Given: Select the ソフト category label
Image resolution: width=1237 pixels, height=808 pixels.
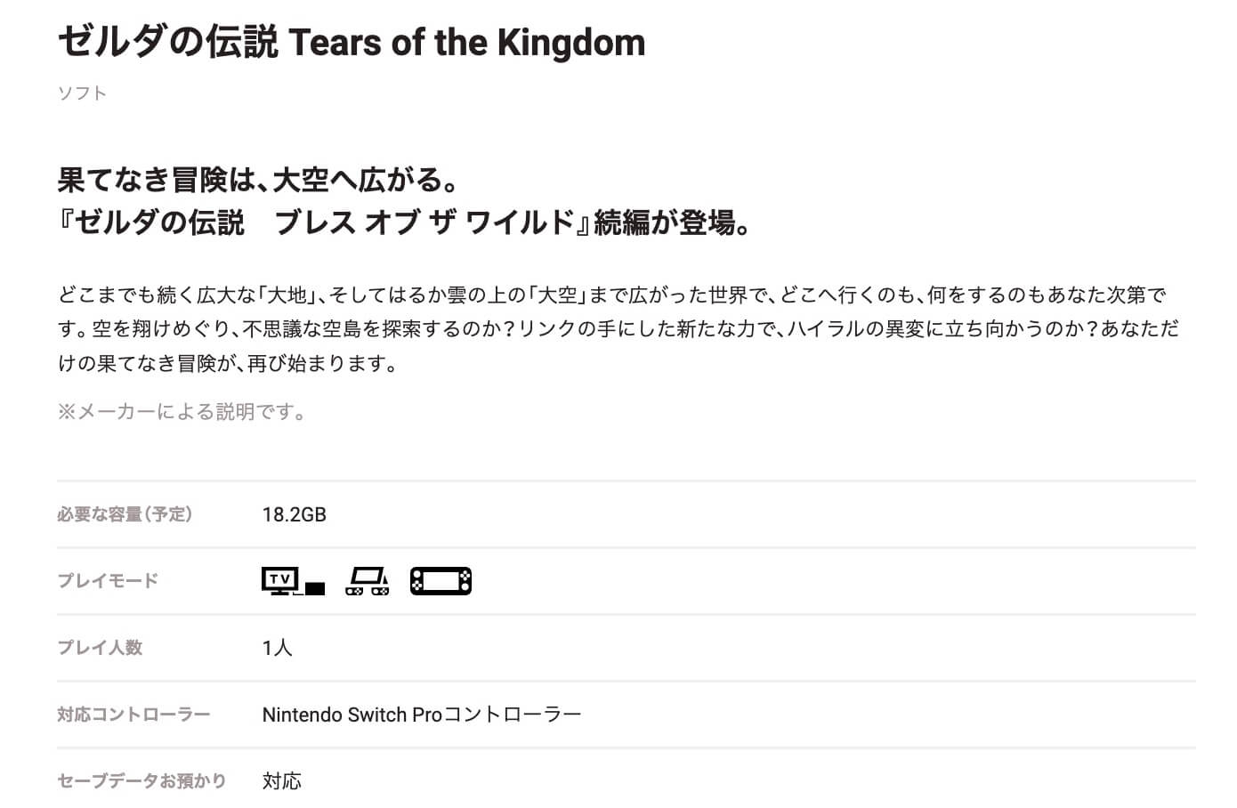Looking at the screenshot, I should point(82,93).
